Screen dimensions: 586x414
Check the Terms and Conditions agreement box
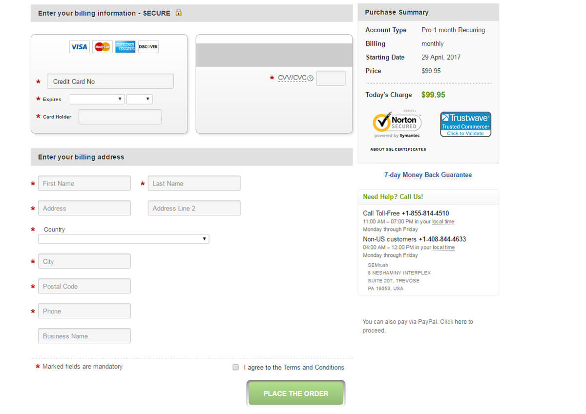[x=236, y=367]
